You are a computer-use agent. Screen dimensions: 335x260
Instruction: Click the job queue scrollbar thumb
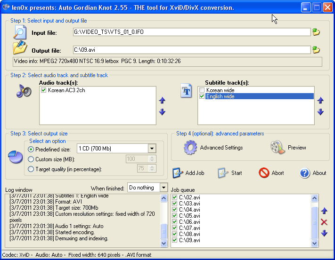[314, 223]
